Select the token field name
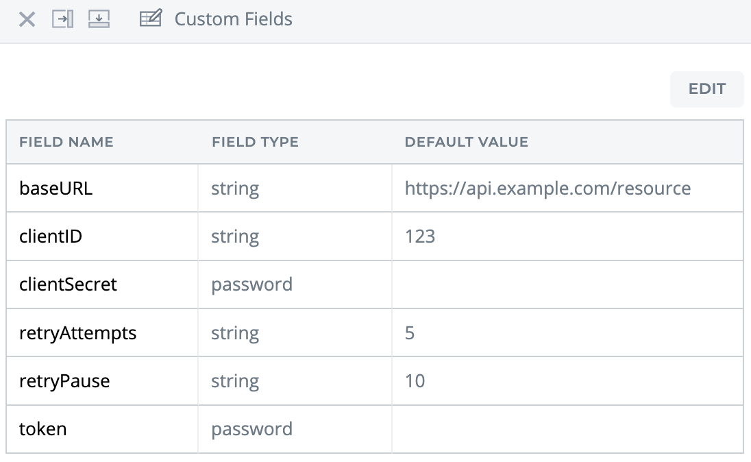751x462 pixels. click(43, 429)
